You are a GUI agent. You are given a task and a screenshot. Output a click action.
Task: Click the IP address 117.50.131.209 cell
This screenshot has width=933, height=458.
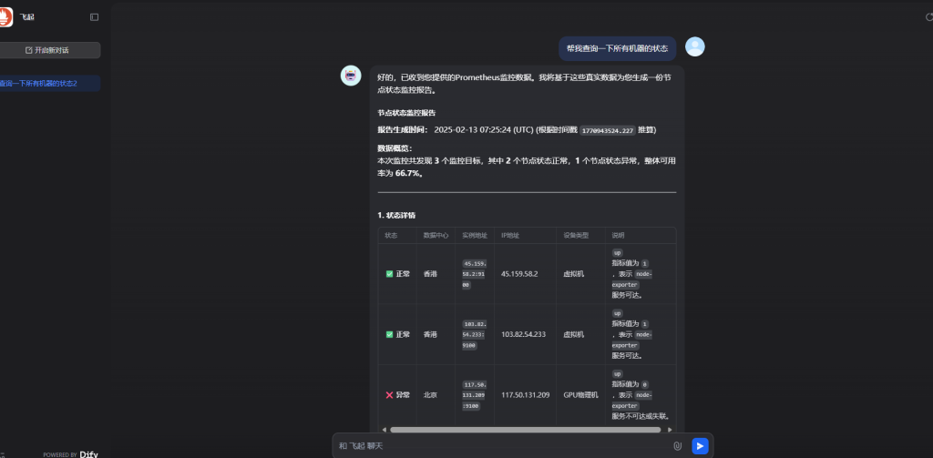[x=527, y=395]
